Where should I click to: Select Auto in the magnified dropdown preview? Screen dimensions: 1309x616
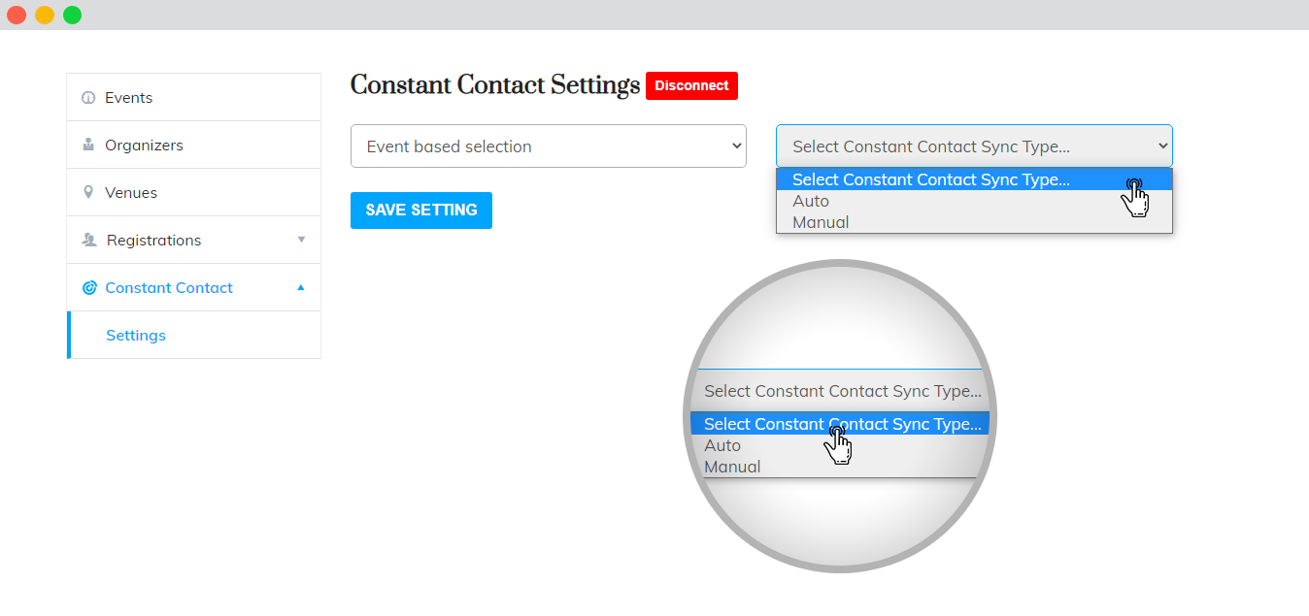(x=722, y=446)
